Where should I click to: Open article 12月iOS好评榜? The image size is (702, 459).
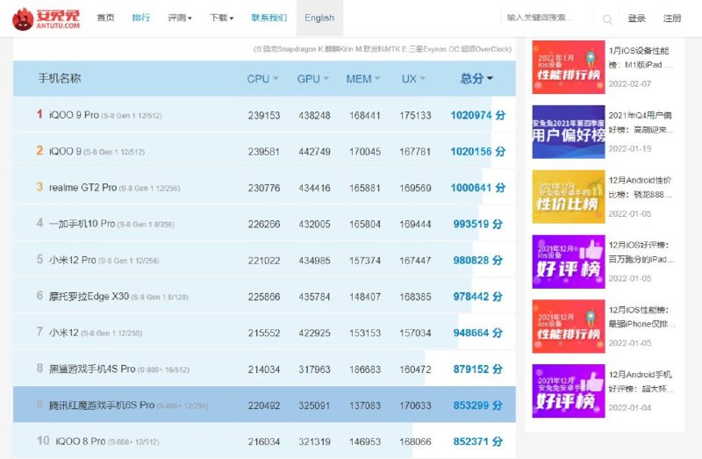pyautogui.click(x=641, y=252)
